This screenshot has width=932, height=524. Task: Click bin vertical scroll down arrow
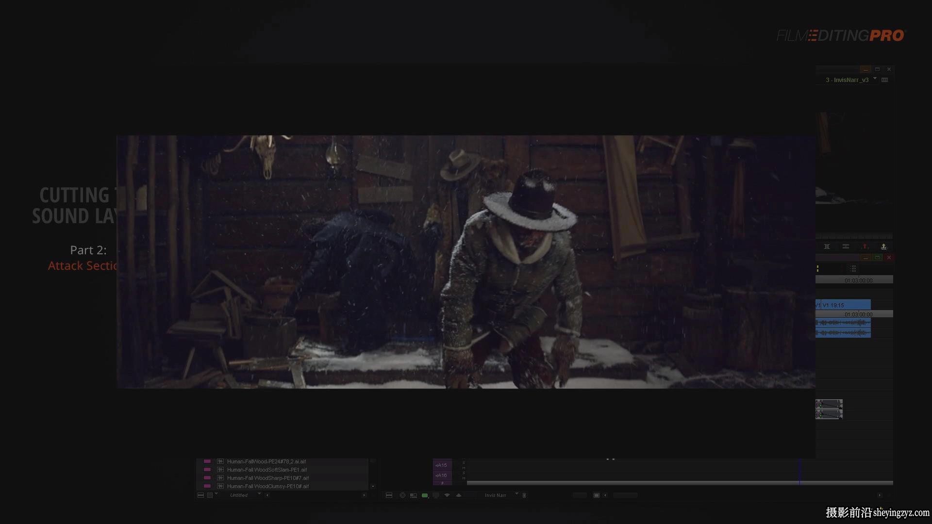373,486
